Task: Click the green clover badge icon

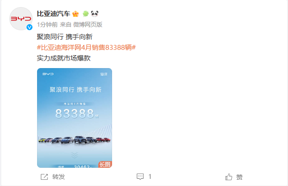Action: pyautogui.click(x=85, y=14)
